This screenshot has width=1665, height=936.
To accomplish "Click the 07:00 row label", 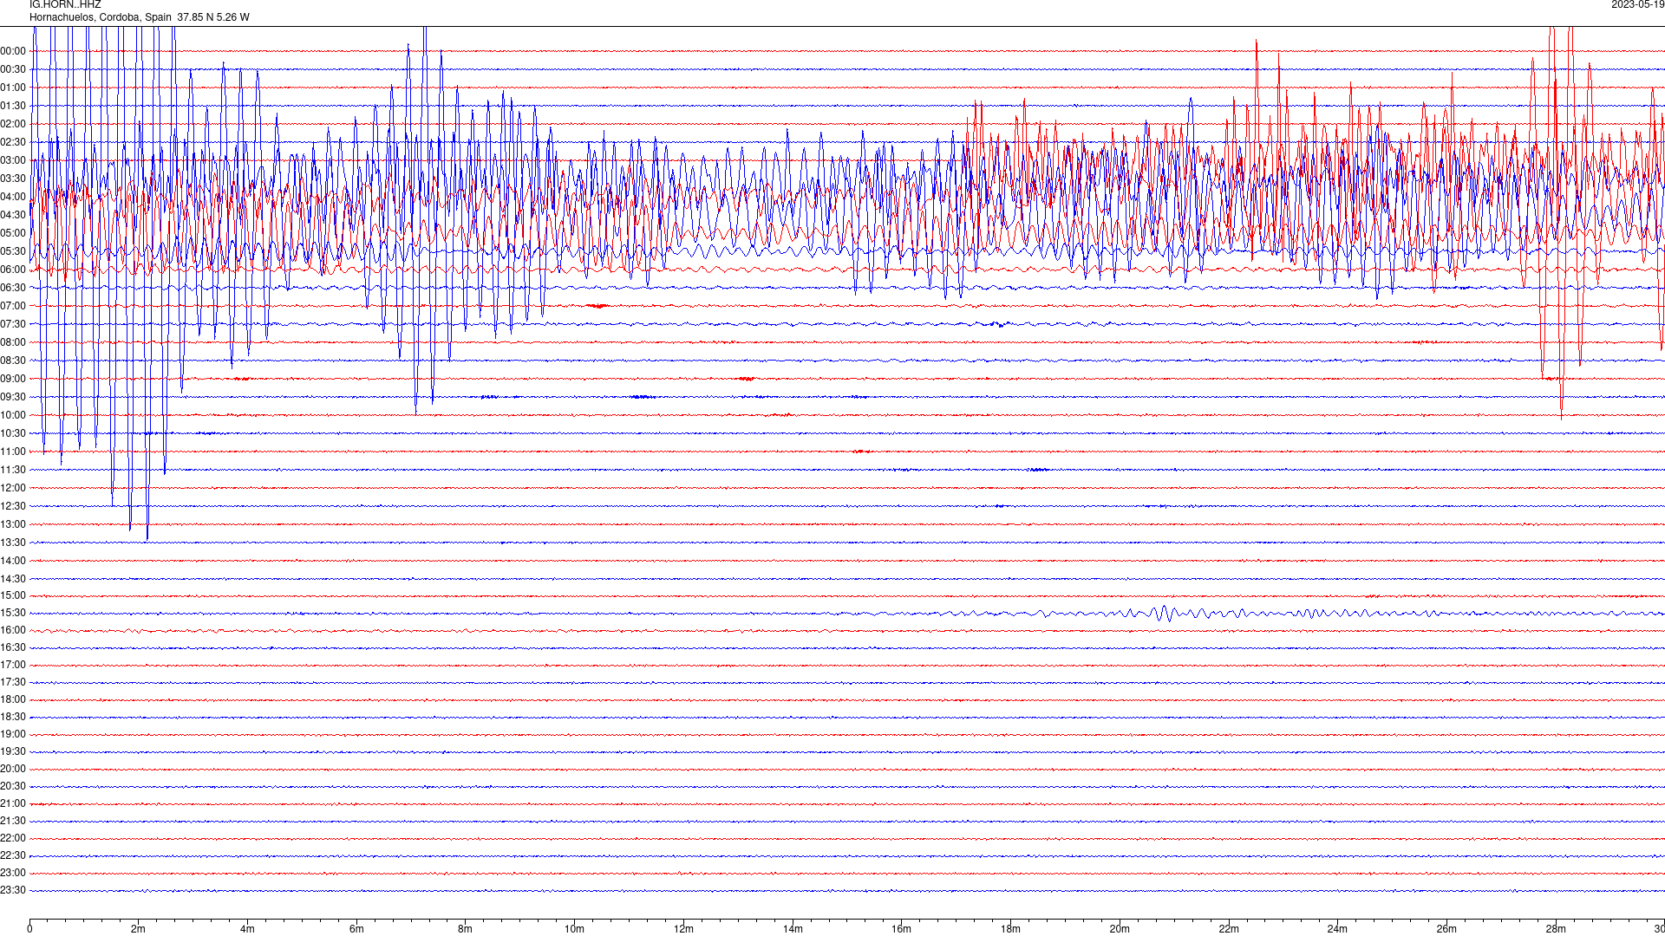I will (x=13, y=306).
